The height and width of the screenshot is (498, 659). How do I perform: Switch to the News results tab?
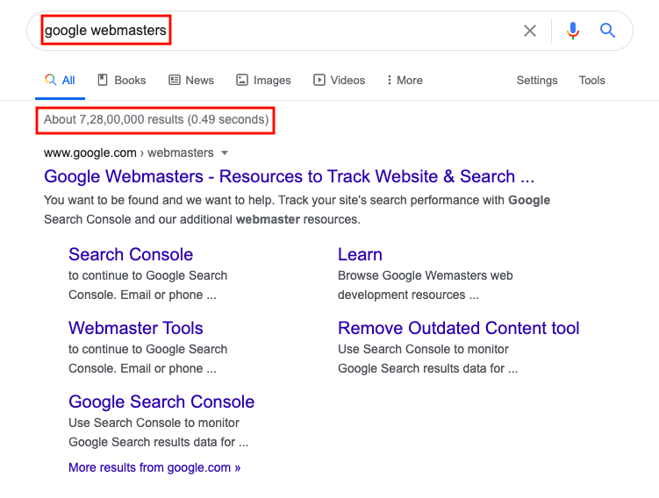tap(191, 80)
